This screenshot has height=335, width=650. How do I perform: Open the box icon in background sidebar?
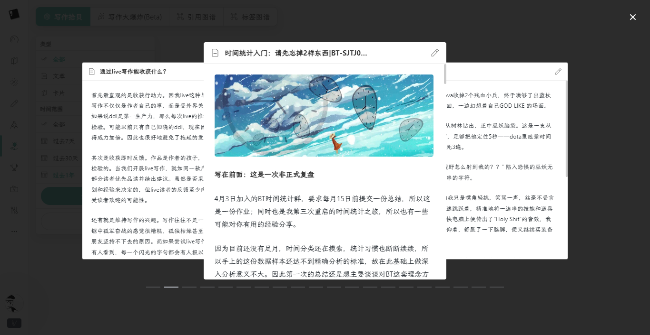14,188
